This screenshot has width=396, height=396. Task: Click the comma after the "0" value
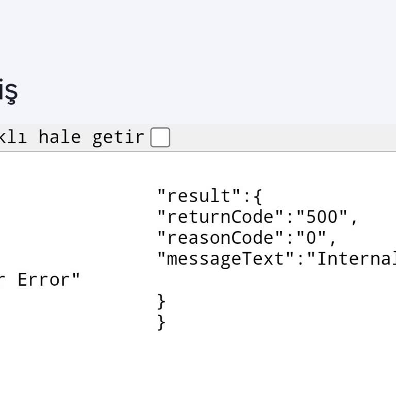(333, 240)
